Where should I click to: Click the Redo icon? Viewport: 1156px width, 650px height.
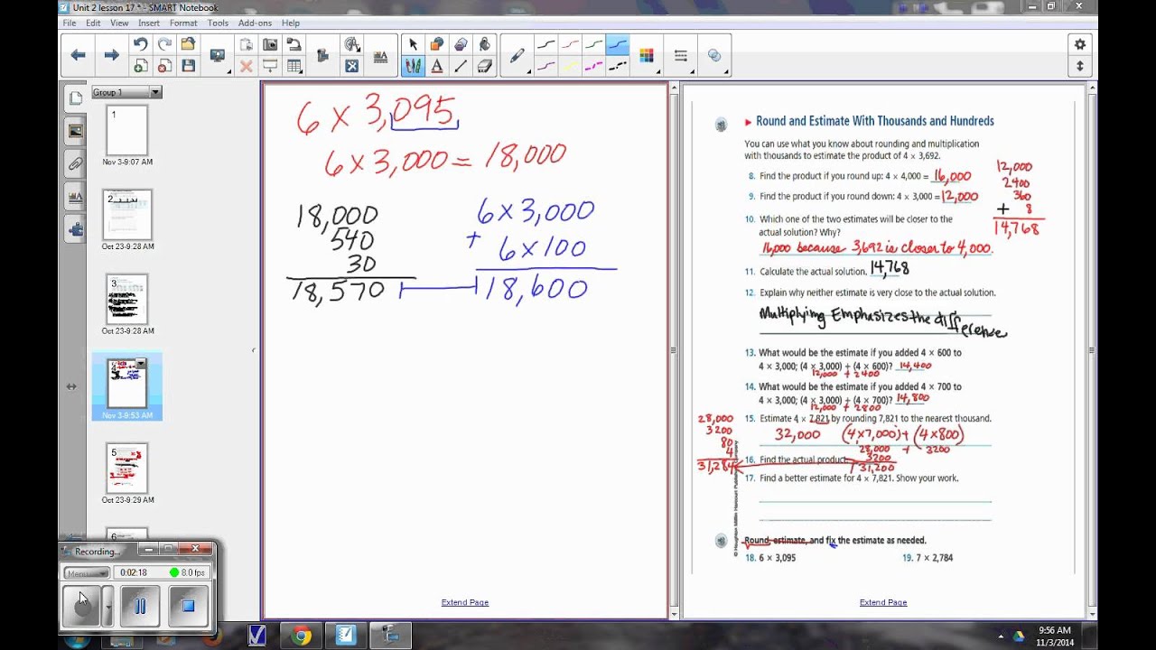click(x=164, y=43)
